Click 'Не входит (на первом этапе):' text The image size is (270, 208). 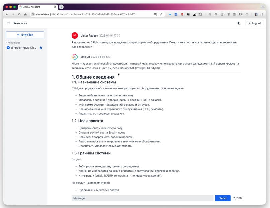(91, 183)
